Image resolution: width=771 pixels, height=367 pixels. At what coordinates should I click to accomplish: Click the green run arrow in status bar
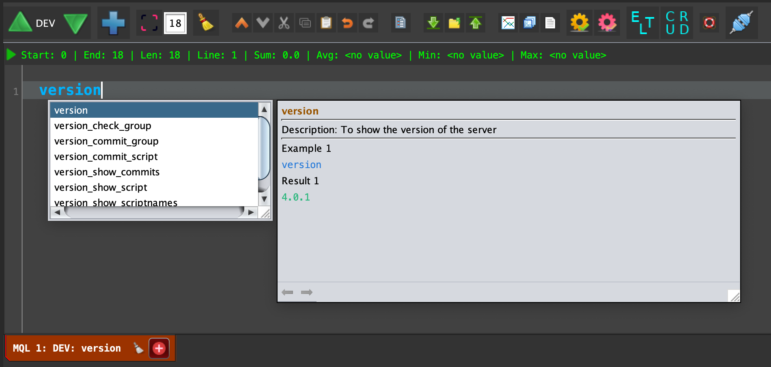(x=11, y=55)
